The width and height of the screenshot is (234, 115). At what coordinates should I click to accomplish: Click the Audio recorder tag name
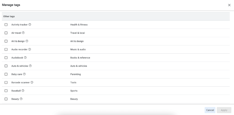19,49
